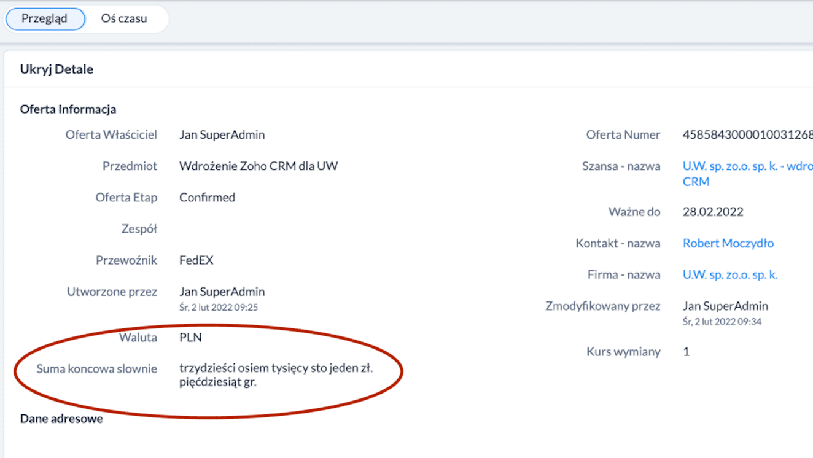Click the Oferta Właściciel value Jan SuperAdmin
813x458 pixels.
pyautogui.click(x=222, y=134)
